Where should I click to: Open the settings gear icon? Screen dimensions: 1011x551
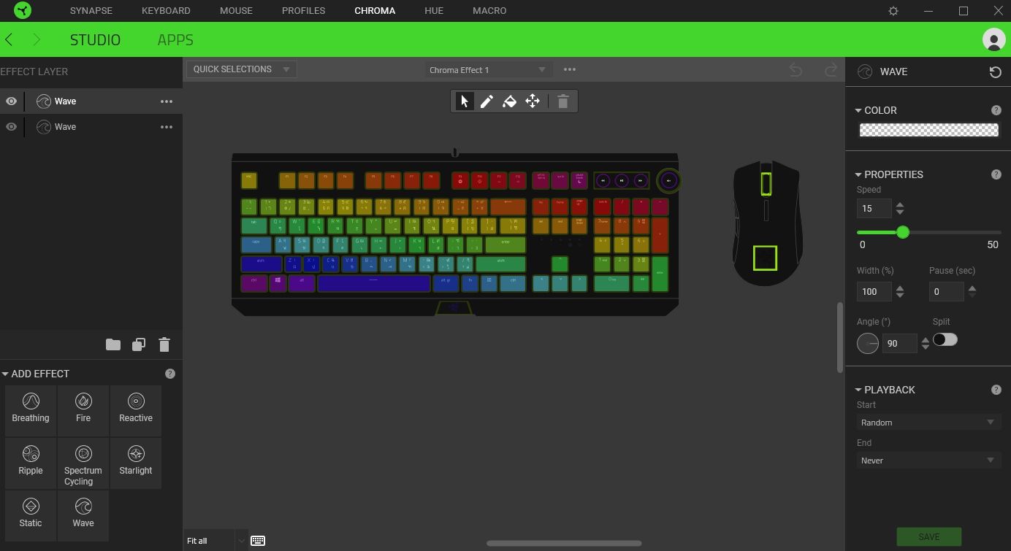[893, 11]
